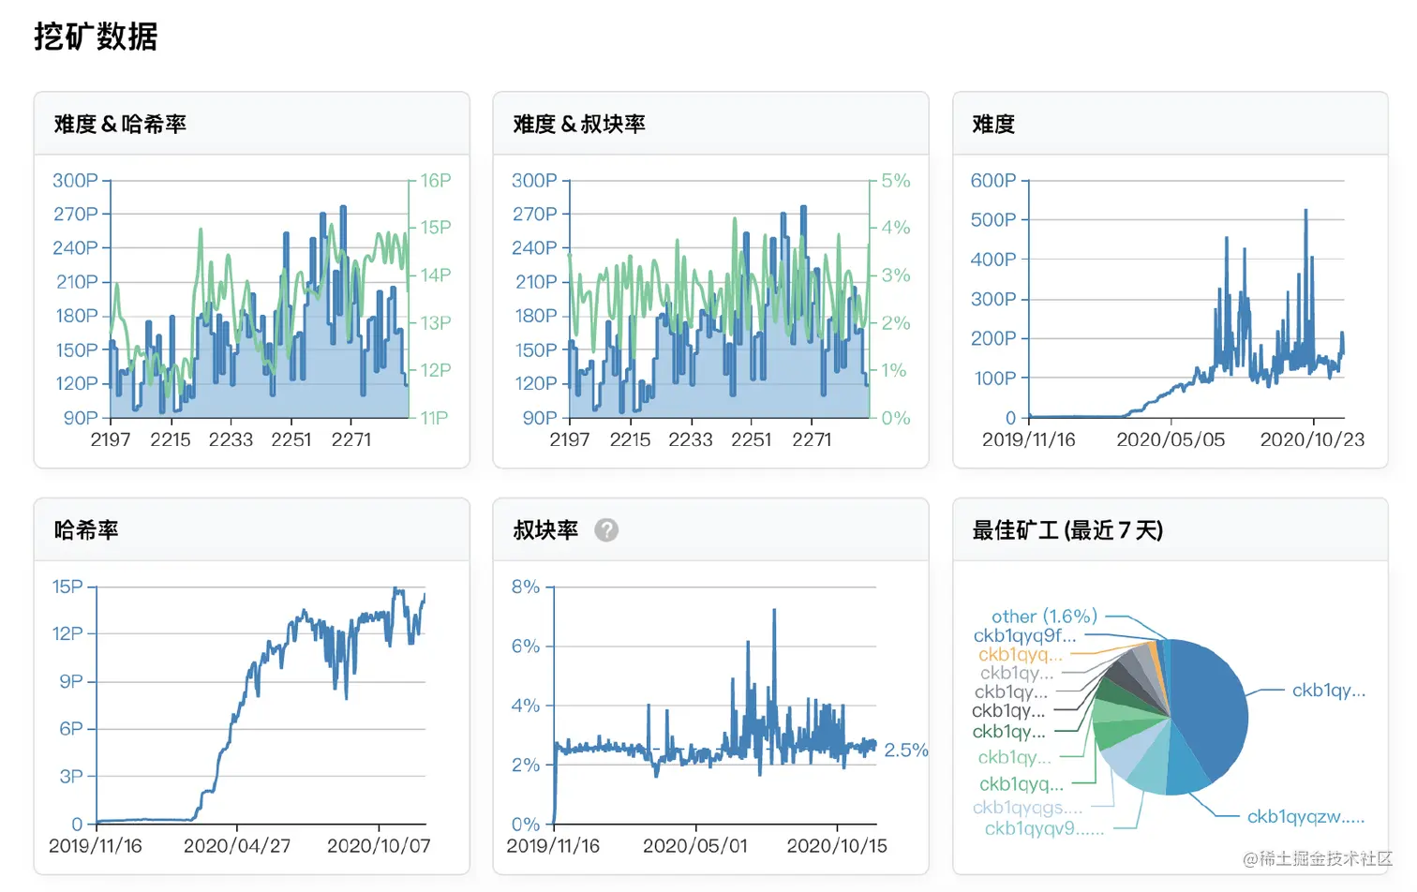Click the 6% axis label on 叔块率 chart

pyautogui.click(x=525, y=647)
